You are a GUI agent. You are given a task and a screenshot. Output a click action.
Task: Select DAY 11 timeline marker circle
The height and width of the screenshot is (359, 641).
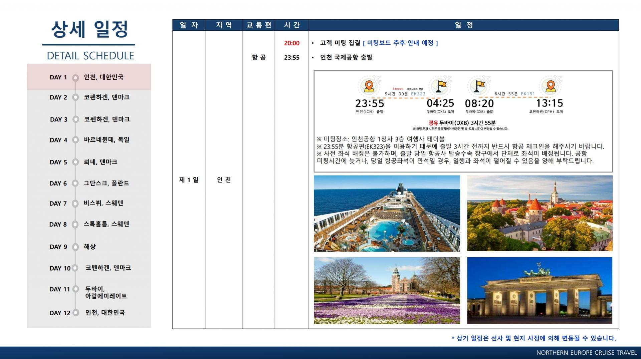tap(76, 289)
